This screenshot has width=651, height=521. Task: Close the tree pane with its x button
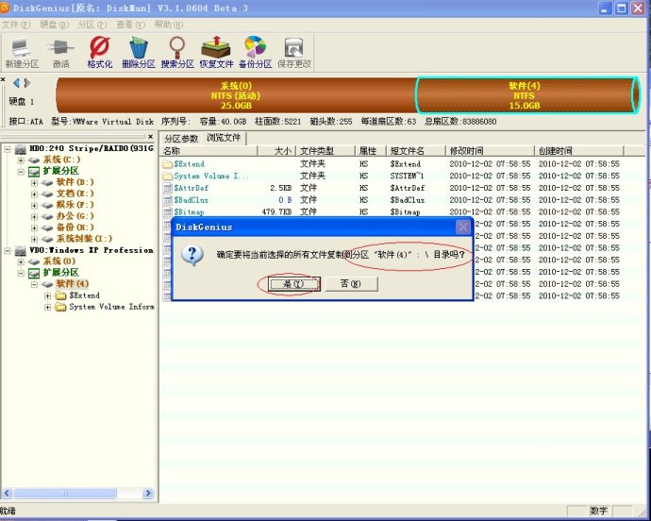tap(150, 136)
